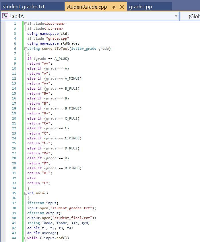200x242 pixels.
Task: Click "ifstream" on line 37
Action: [x=36, y=203]
